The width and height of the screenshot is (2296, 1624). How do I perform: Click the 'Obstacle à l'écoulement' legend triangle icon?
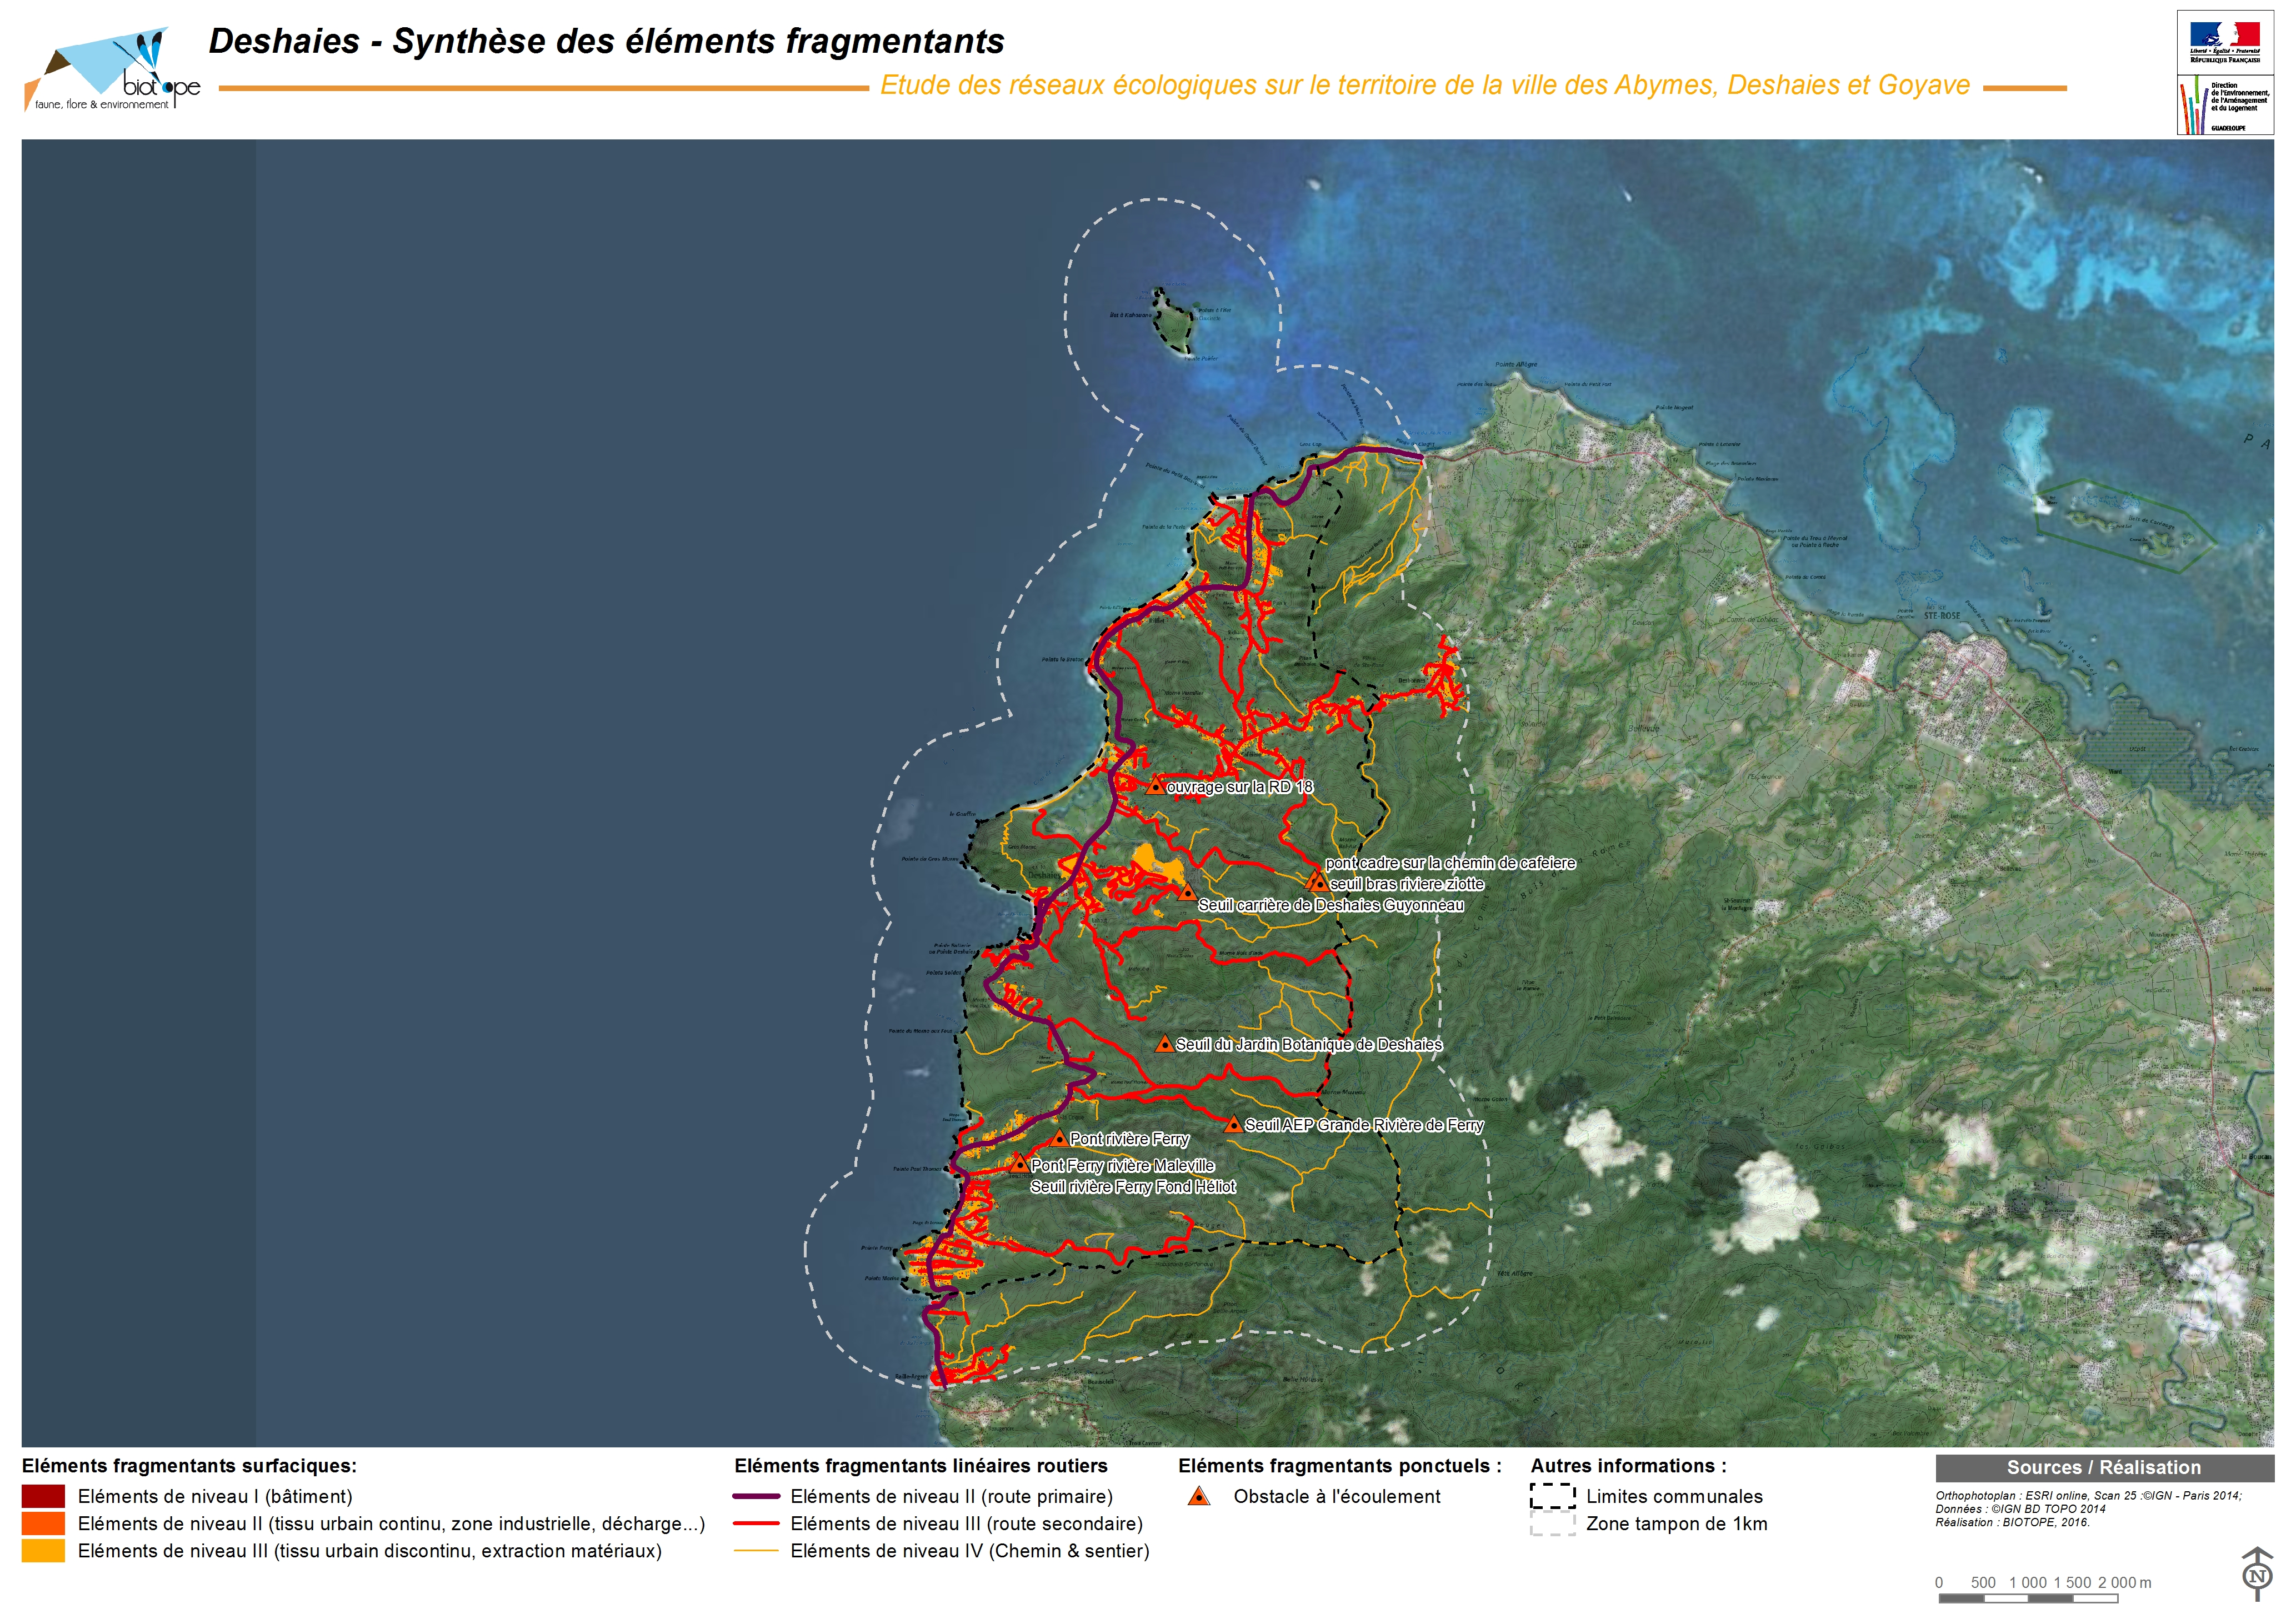coord(1198,1497)
